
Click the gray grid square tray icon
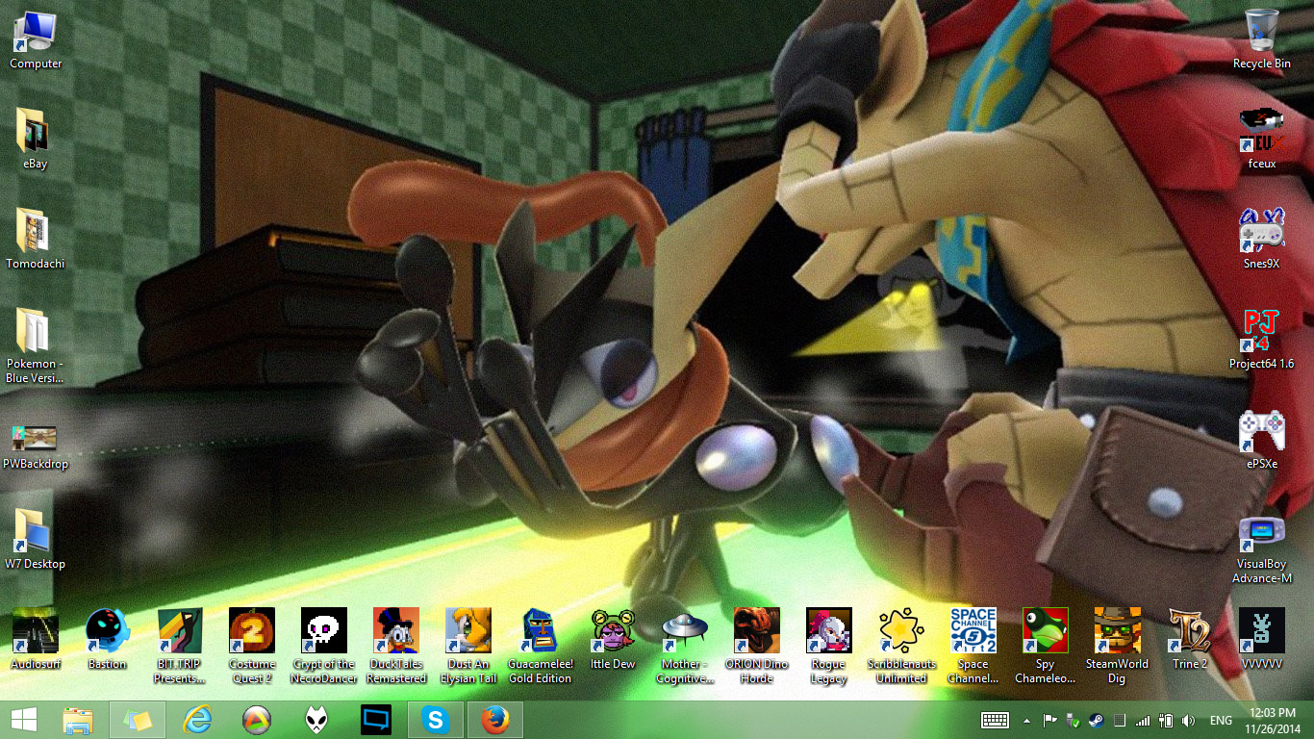(1120, 720)
